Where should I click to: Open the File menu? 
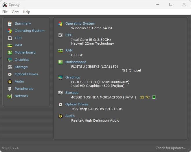5,12
